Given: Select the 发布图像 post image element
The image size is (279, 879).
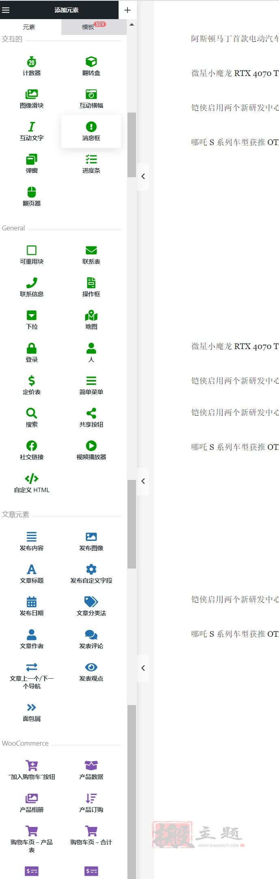Looking at the screenshot, I should point(91,541).
